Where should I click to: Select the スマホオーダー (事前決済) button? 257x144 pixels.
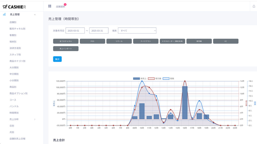(172, 41)
